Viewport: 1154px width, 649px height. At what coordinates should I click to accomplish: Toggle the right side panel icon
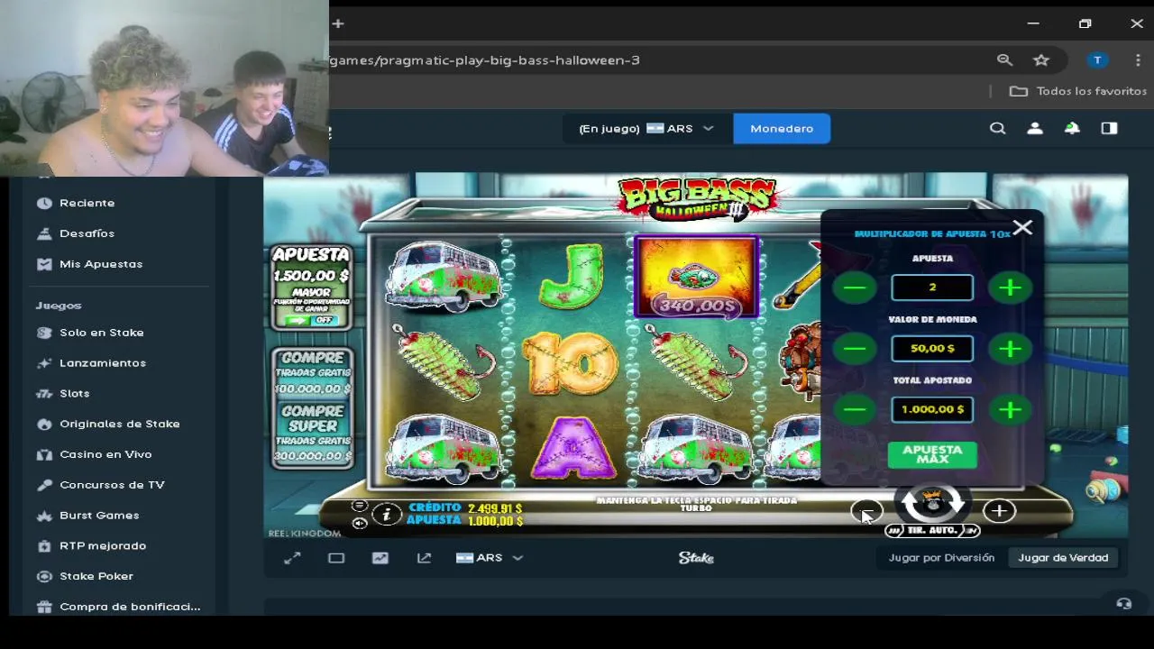coord(1109,129)
